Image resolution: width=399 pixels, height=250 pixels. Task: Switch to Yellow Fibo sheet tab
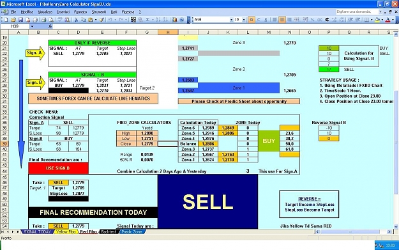(x=66, y=231)
